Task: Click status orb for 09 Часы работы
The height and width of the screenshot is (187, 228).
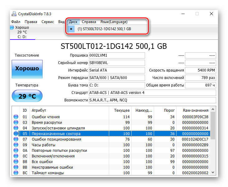Action: click(x=16, y=145)
